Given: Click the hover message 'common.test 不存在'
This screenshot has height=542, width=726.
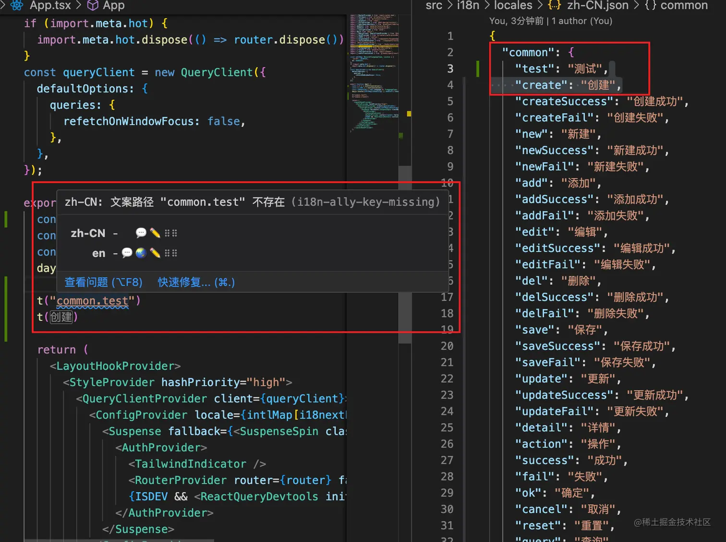Looking at the screenshot, I should point(252,202).
